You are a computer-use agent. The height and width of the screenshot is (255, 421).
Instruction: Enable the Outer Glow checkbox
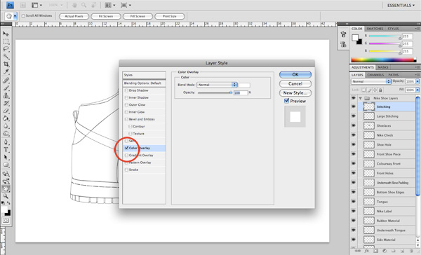click(126, 105)
